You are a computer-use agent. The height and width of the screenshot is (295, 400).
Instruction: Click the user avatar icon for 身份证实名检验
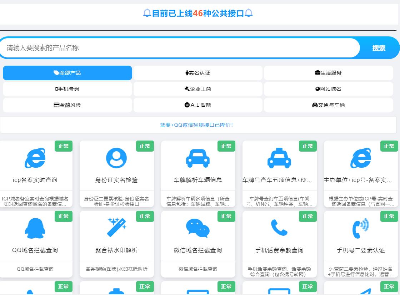tap(116, 158)
